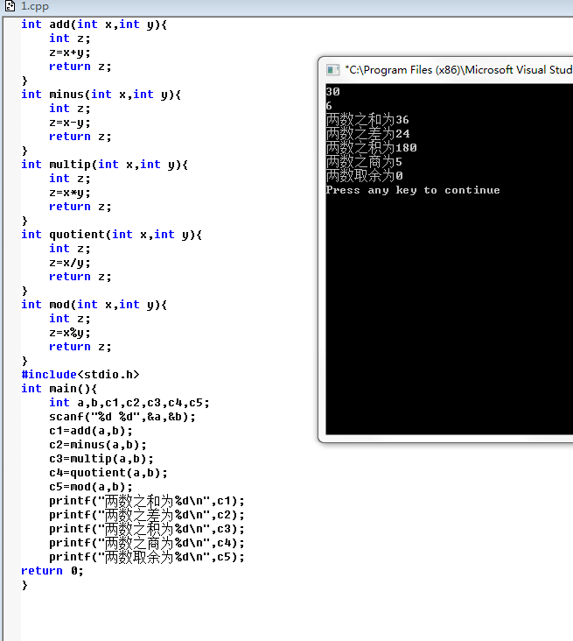Click the printf line with 两数之积为

147,529
